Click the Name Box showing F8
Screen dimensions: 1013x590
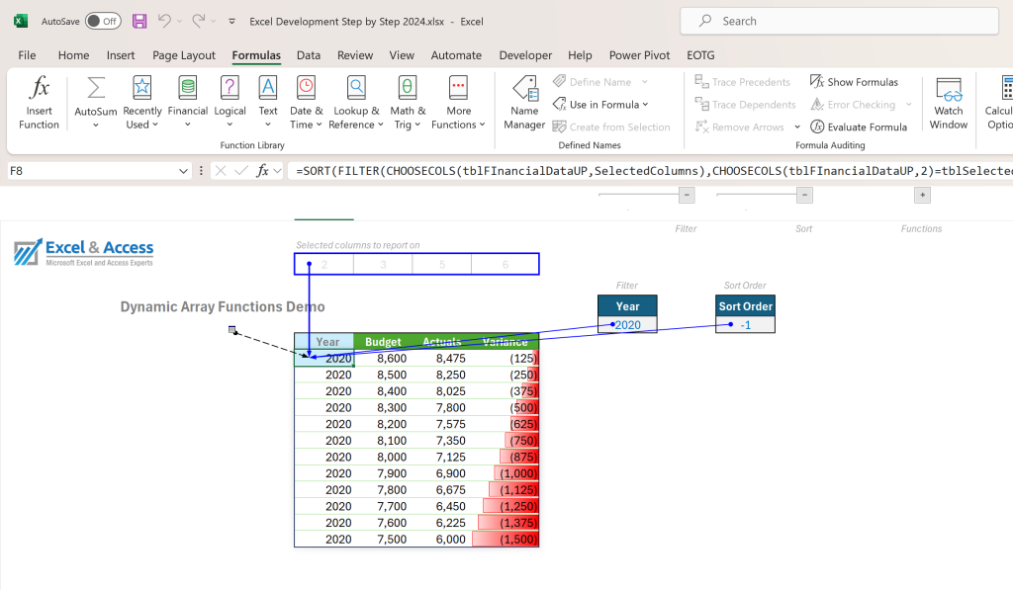[92, 171]
